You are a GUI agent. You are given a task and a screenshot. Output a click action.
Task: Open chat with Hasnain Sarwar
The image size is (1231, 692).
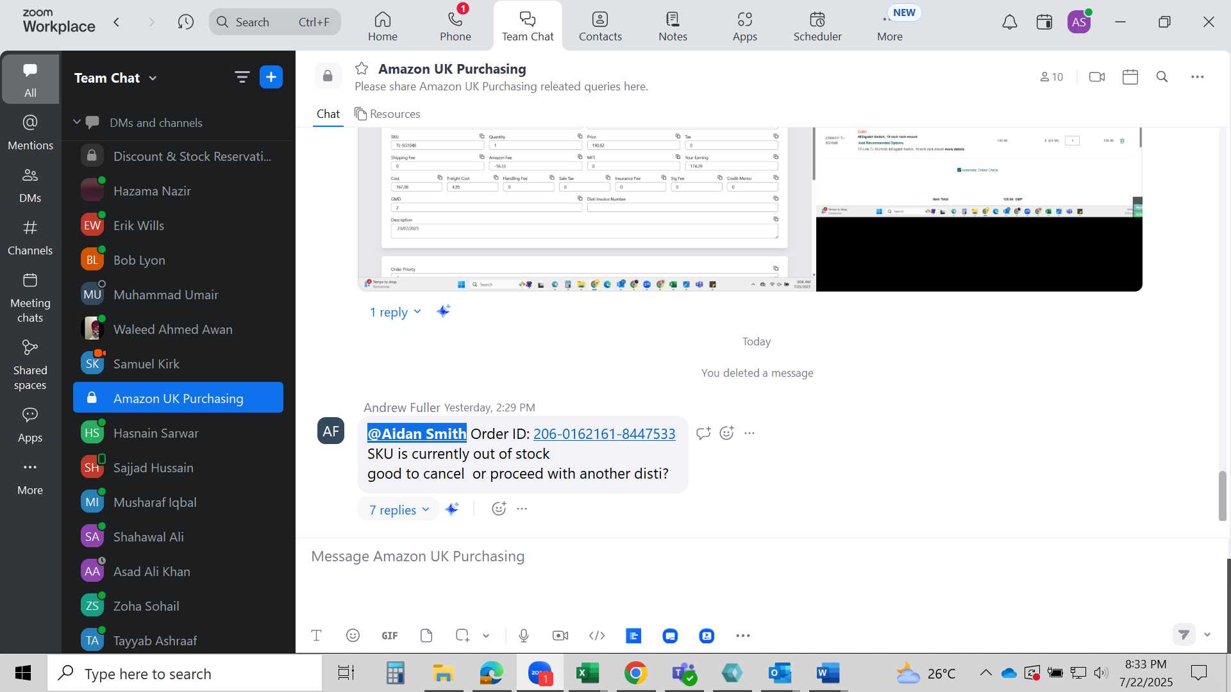click(x=178, y=433)
